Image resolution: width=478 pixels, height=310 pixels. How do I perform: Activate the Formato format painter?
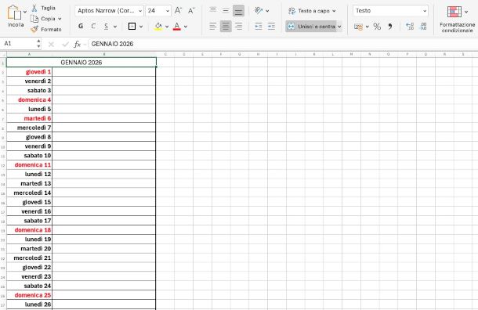pyautogui.click(x=46, y=29)
